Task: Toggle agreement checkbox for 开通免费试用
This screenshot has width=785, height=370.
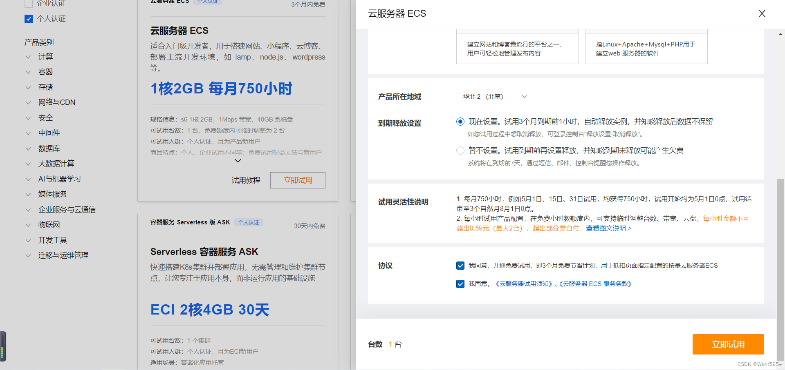Action: click(x=460, y=266)
